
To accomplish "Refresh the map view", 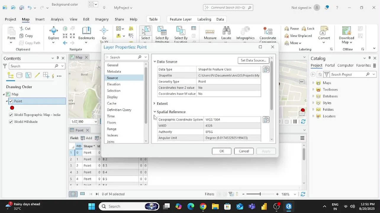I will (x=303, y=122).
